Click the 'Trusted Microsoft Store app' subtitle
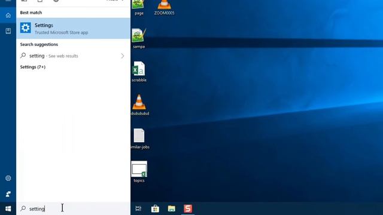383x215 pixels. (x=61, y=32)
